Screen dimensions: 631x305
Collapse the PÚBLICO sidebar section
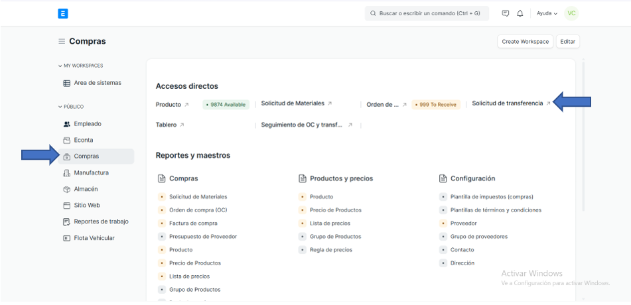(71, 107)
